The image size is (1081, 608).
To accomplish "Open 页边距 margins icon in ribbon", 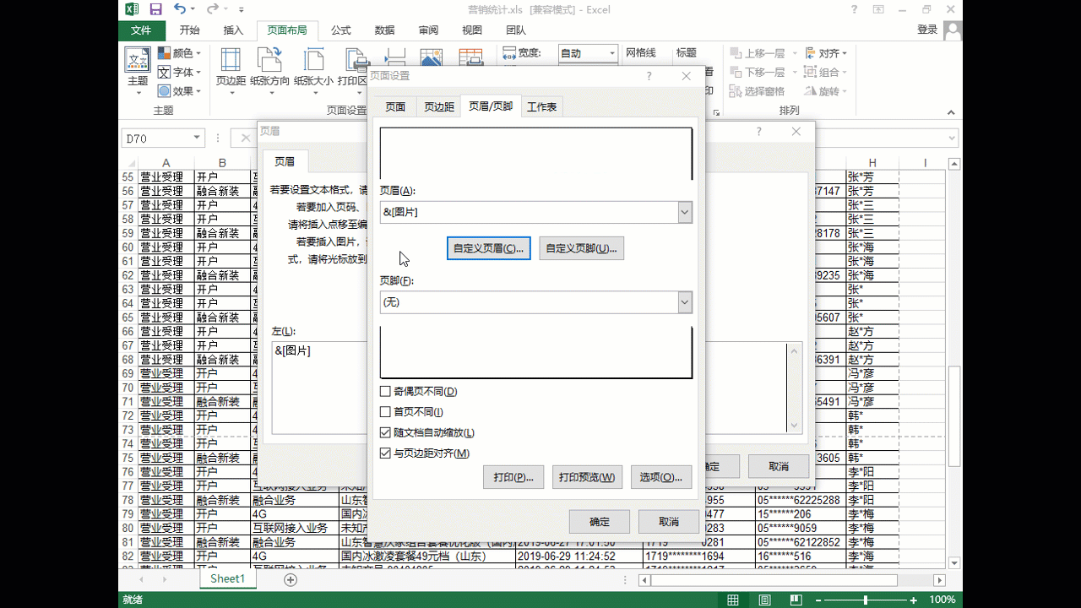I will coord(231,68).
